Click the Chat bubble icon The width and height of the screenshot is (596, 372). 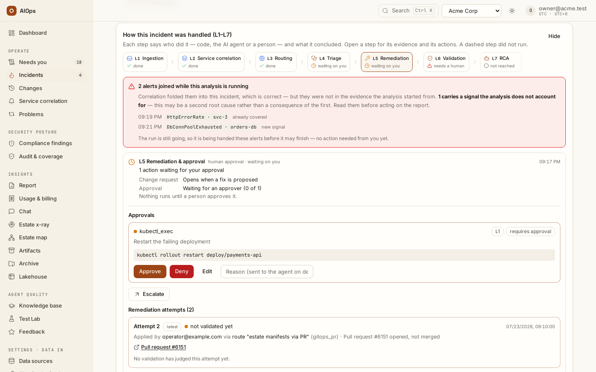pos(12,212)
